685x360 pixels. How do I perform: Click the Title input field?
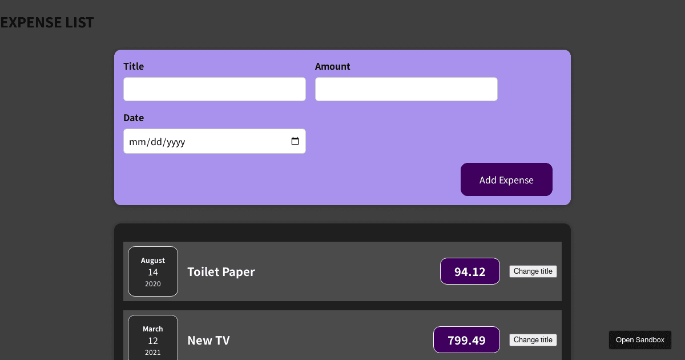214,89
